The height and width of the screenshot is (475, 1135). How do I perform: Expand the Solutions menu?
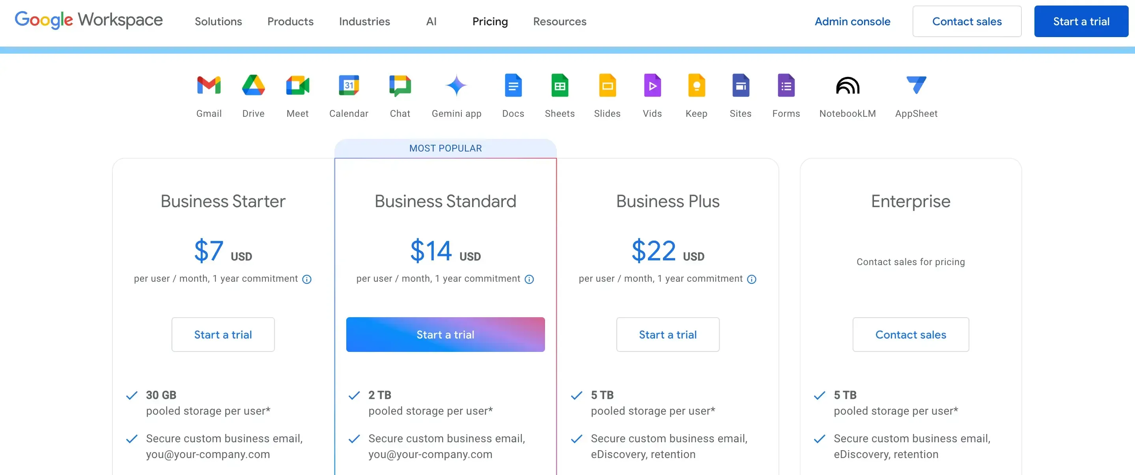pyautogui.click(x=218, y=21)
